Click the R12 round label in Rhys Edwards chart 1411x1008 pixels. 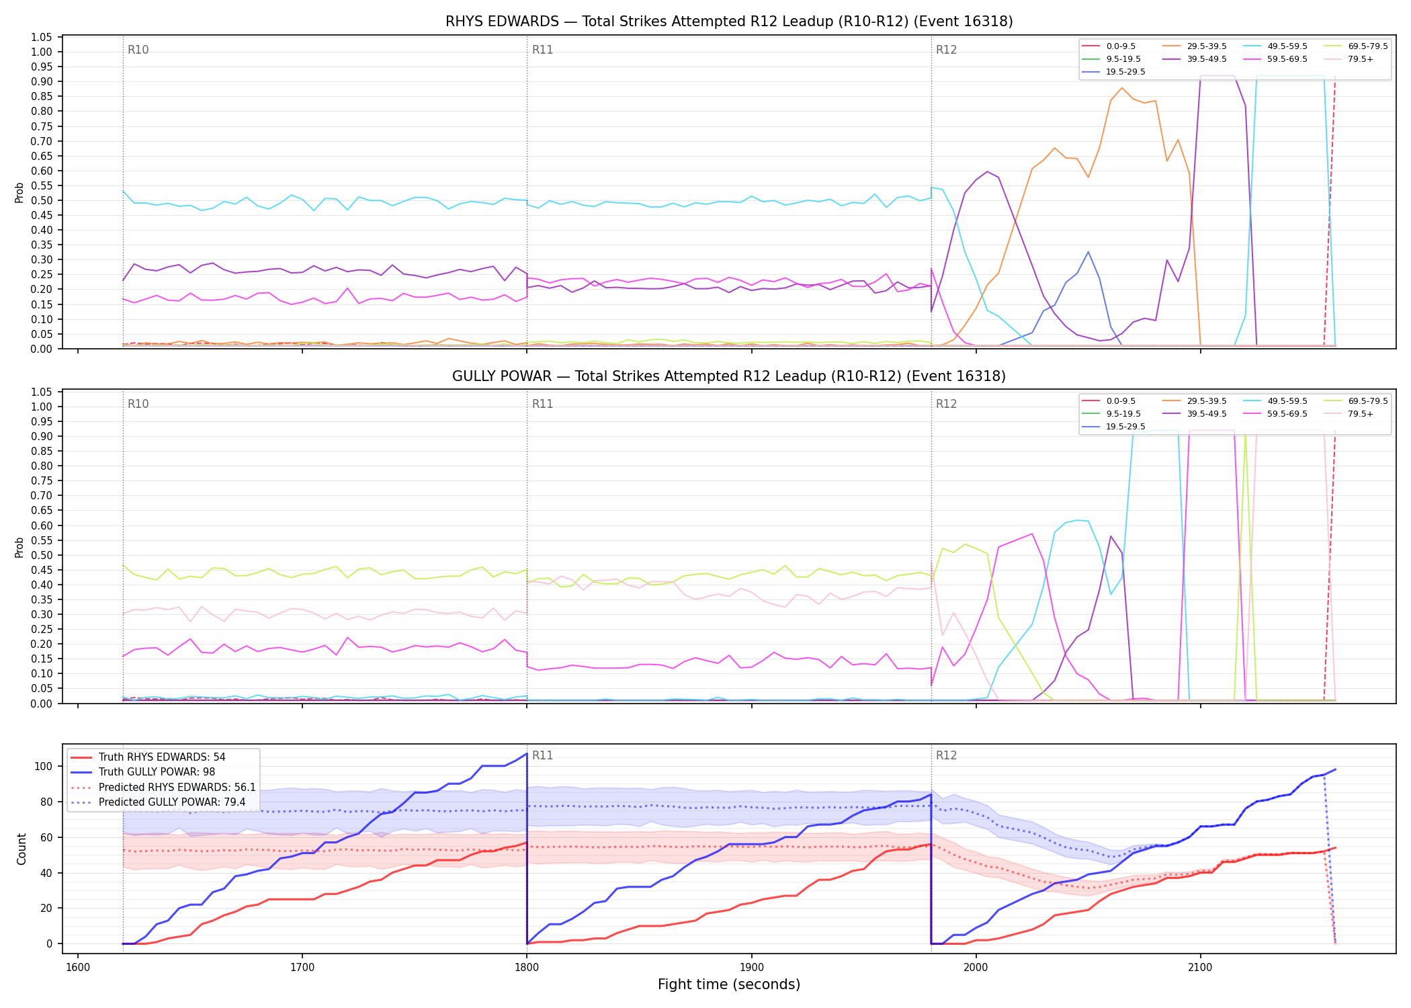(x=946, y=50)
